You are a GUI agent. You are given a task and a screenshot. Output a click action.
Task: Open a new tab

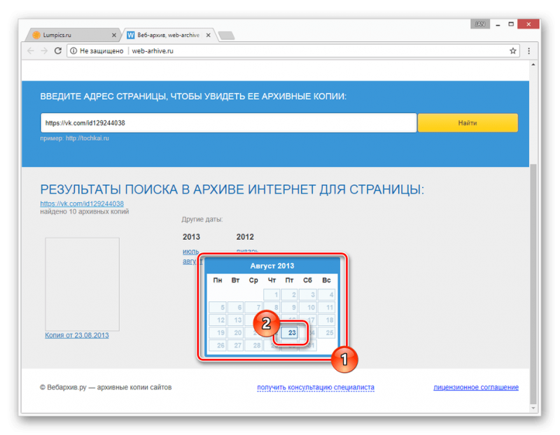point(226,36)
